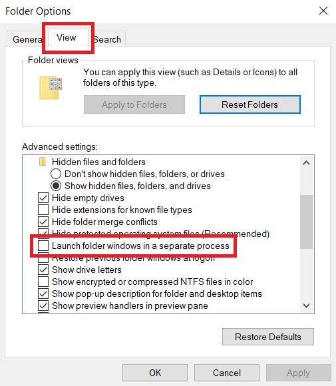
Task: Select Show hidden files, folders, and drives
Action: (56, 186)
